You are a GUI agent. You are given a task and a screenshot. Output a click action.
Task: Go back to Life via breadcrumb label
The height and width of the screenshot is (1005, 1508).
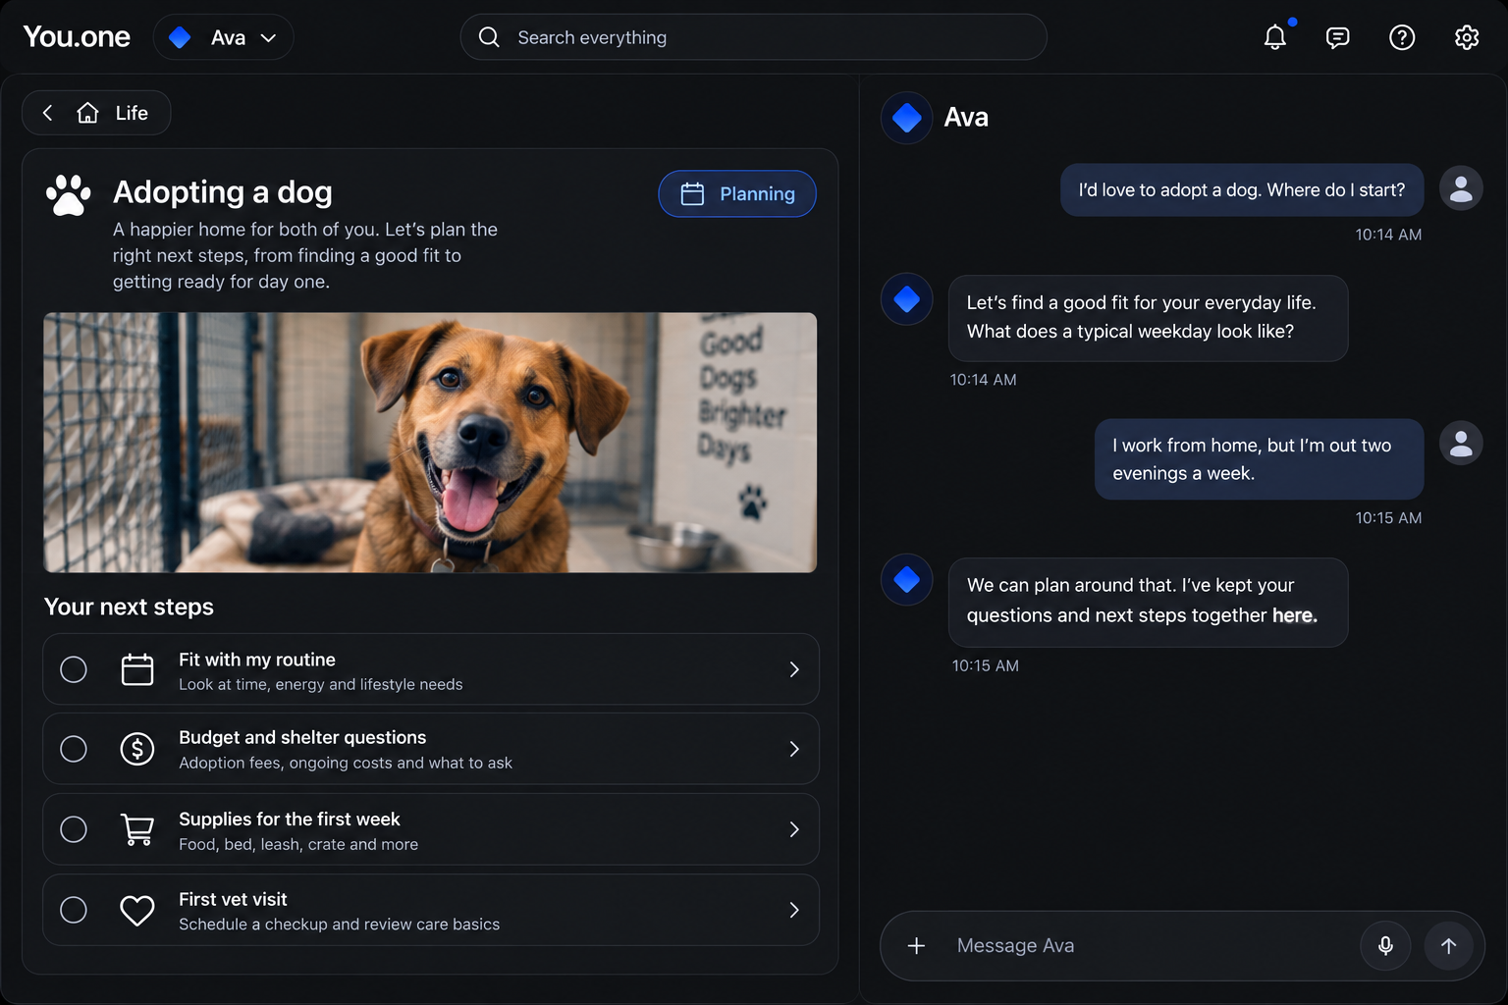[x=132, y=113]
